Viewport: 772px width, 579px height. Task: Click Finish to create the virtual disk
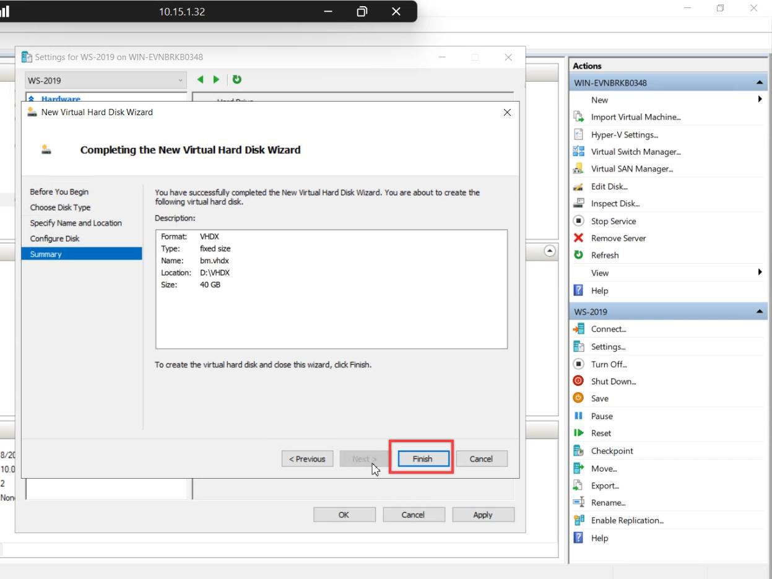tap(423, 459)
